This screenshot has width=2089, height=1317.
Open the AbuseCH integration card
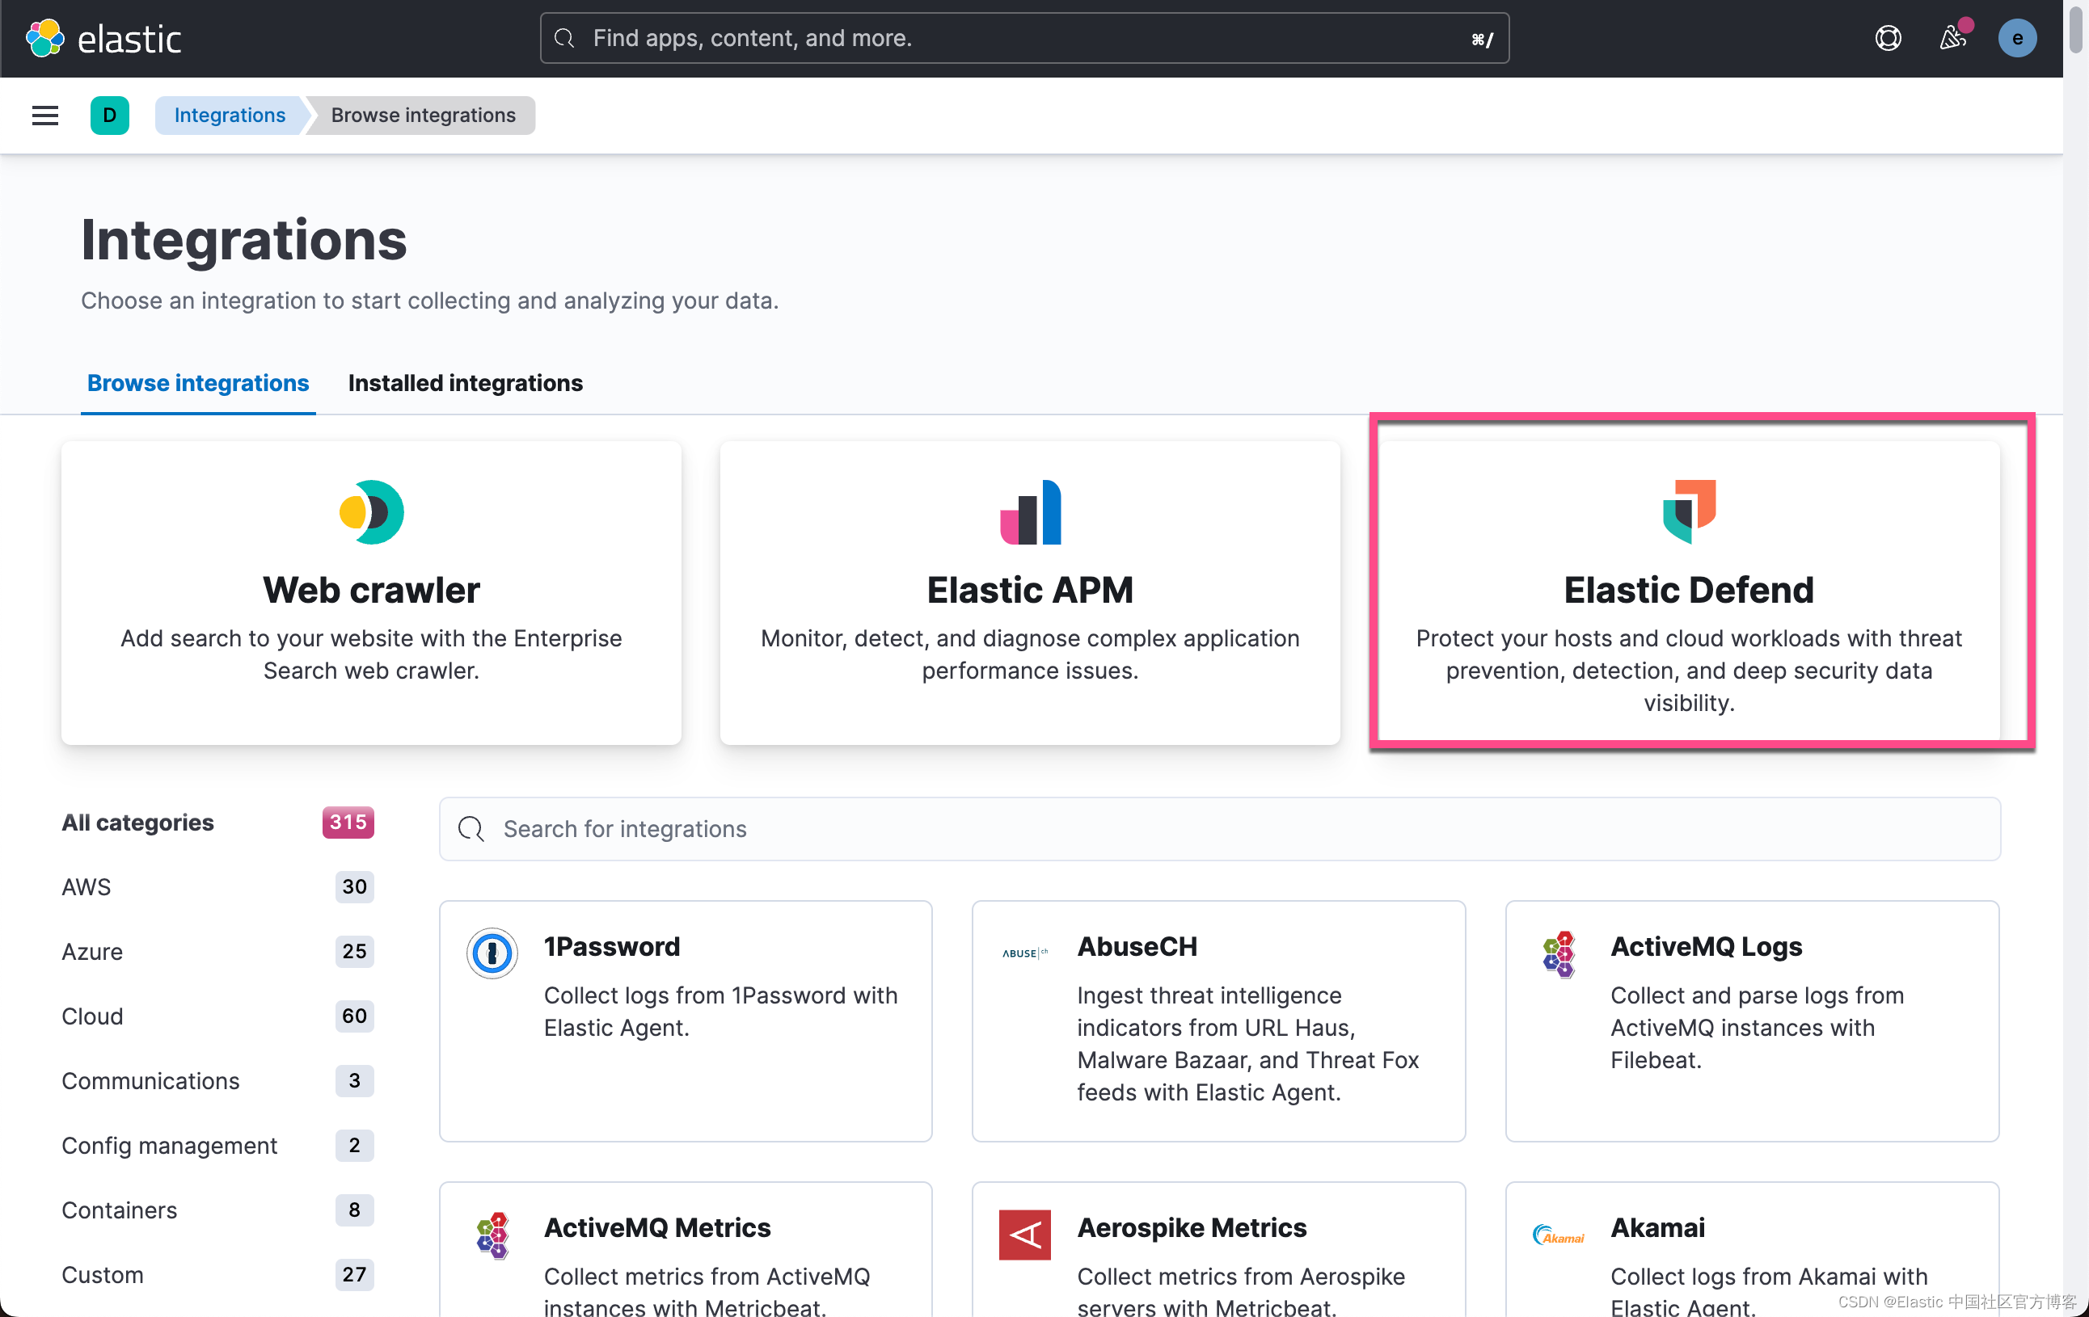pyautogui.click(x=1218, y=1020)
